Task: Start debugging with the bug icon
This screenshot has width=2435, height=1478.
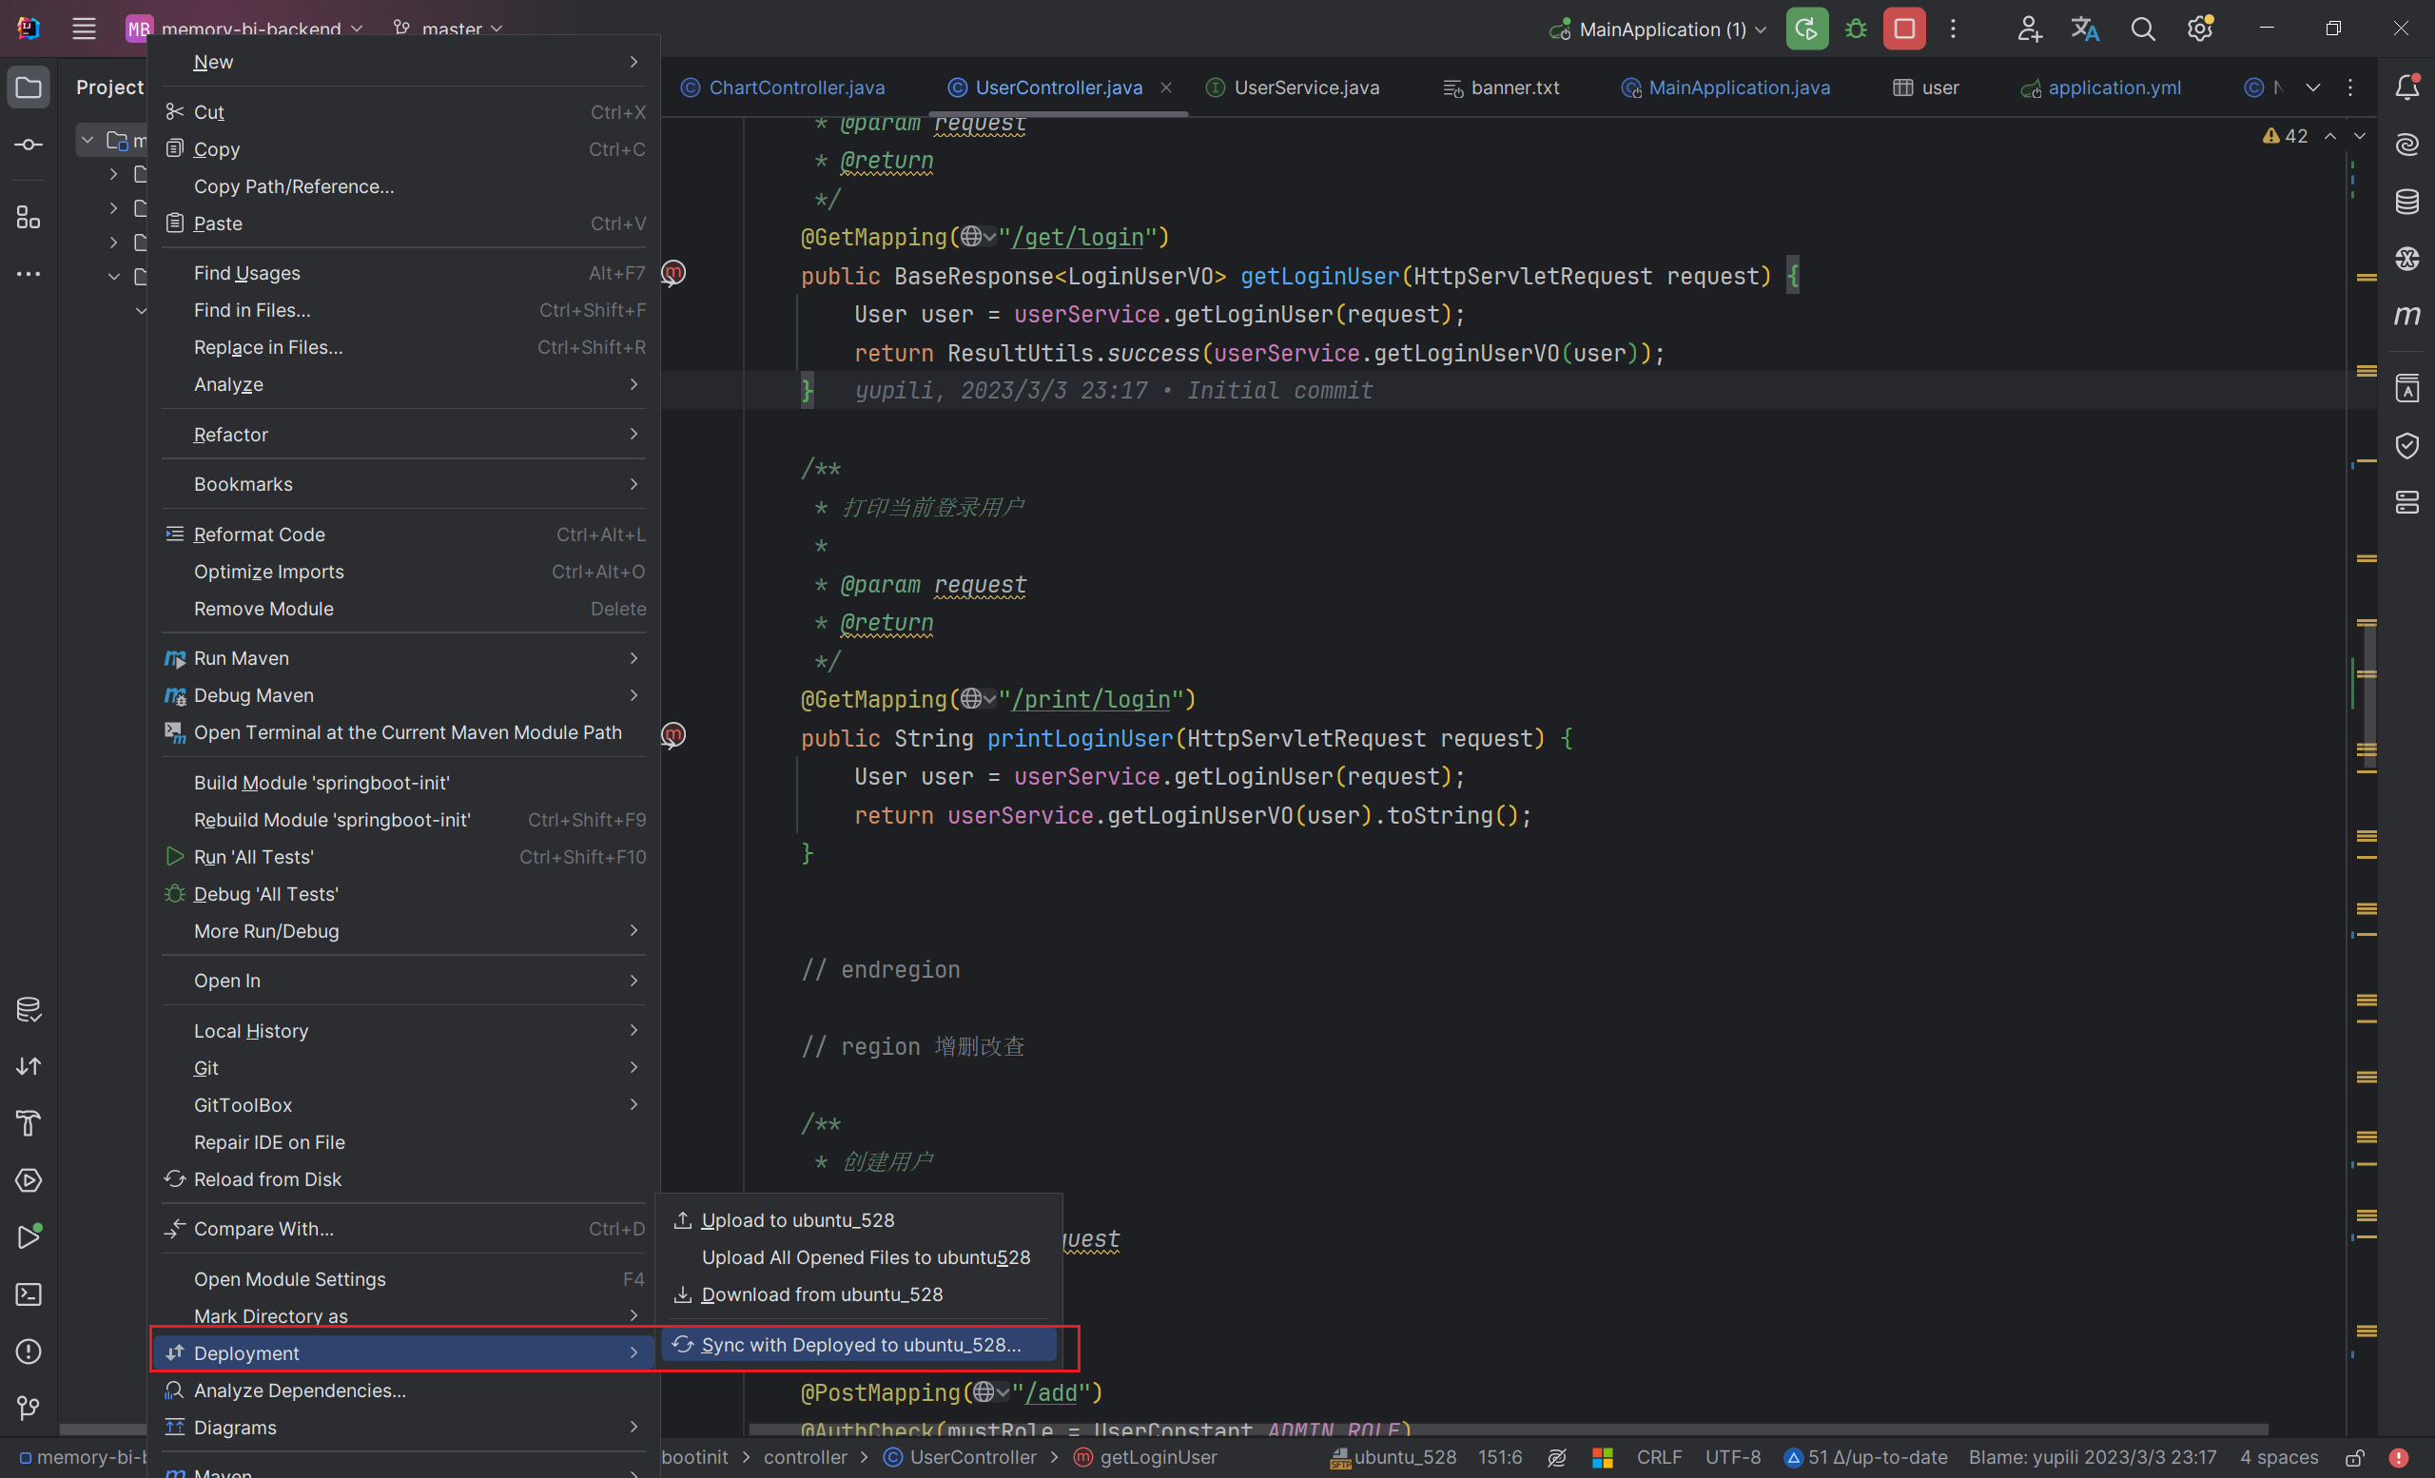Action: coord(1856,29)
